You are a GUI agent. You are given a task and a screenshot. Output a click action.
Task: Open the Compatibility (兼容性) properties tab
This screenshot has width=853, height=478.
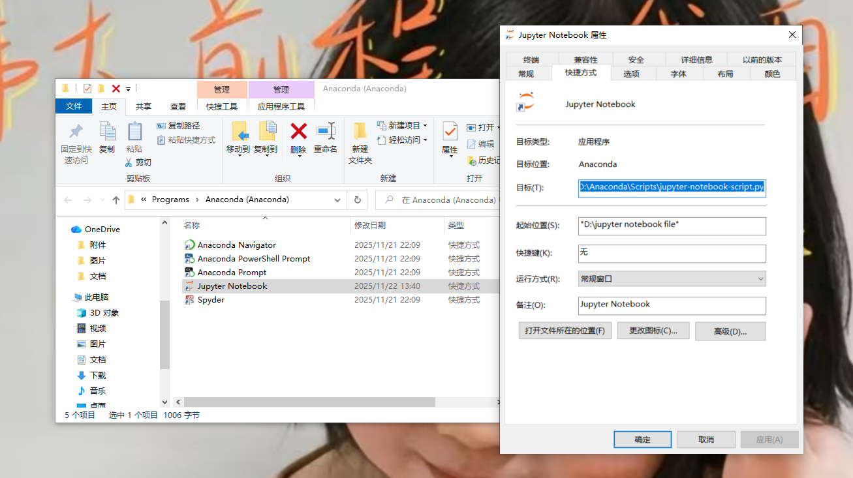click(x=586, y=59)
